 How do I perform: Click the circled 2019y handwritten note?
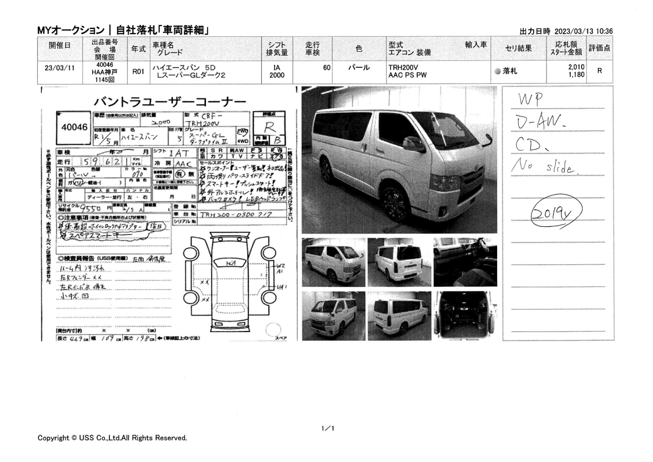pyautogui.click(x=556, y=212)
